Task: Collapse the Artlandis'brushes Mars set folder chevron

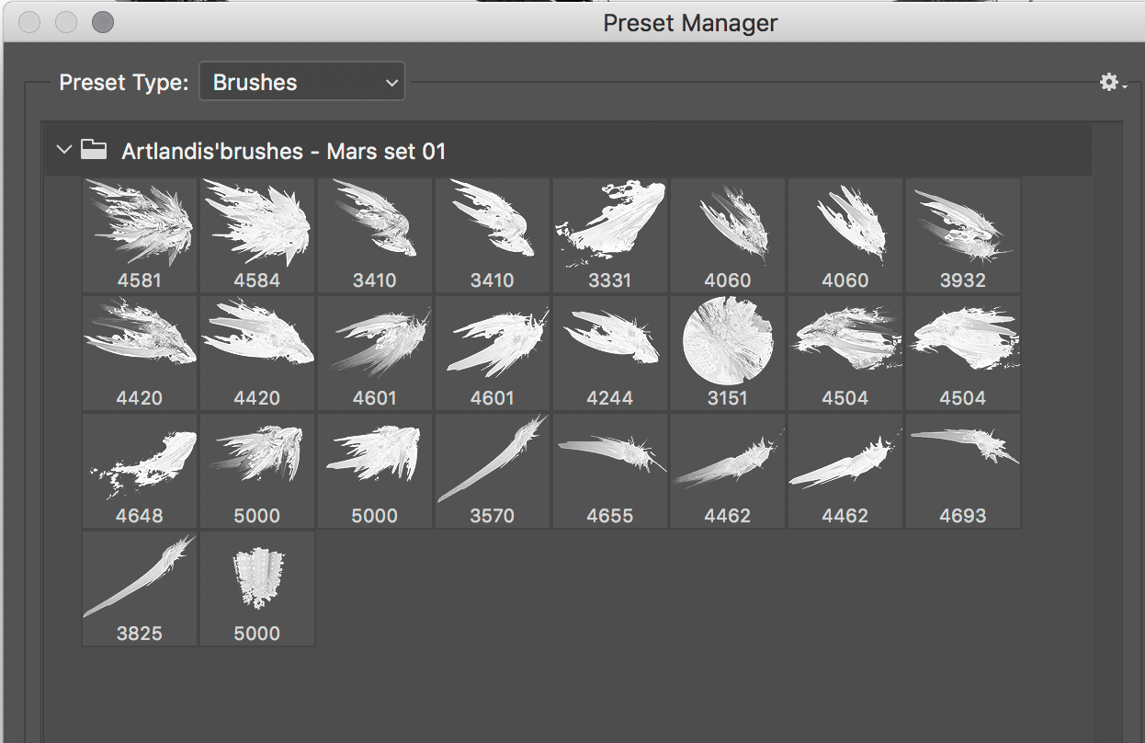Action: pyautogui.click(x=63, y=149)
